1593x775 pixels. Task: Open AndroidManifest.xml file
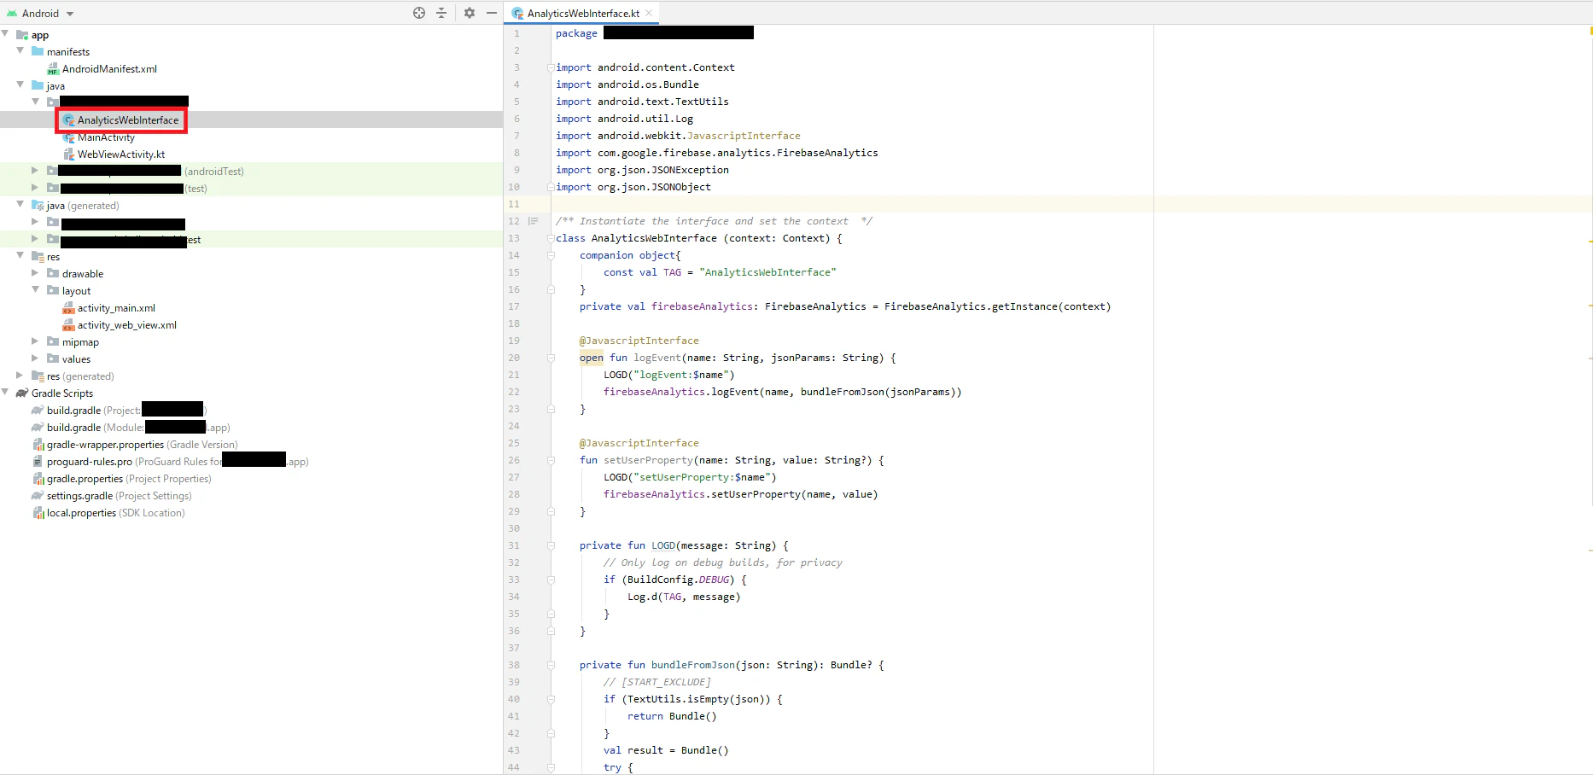click(109, 69)
